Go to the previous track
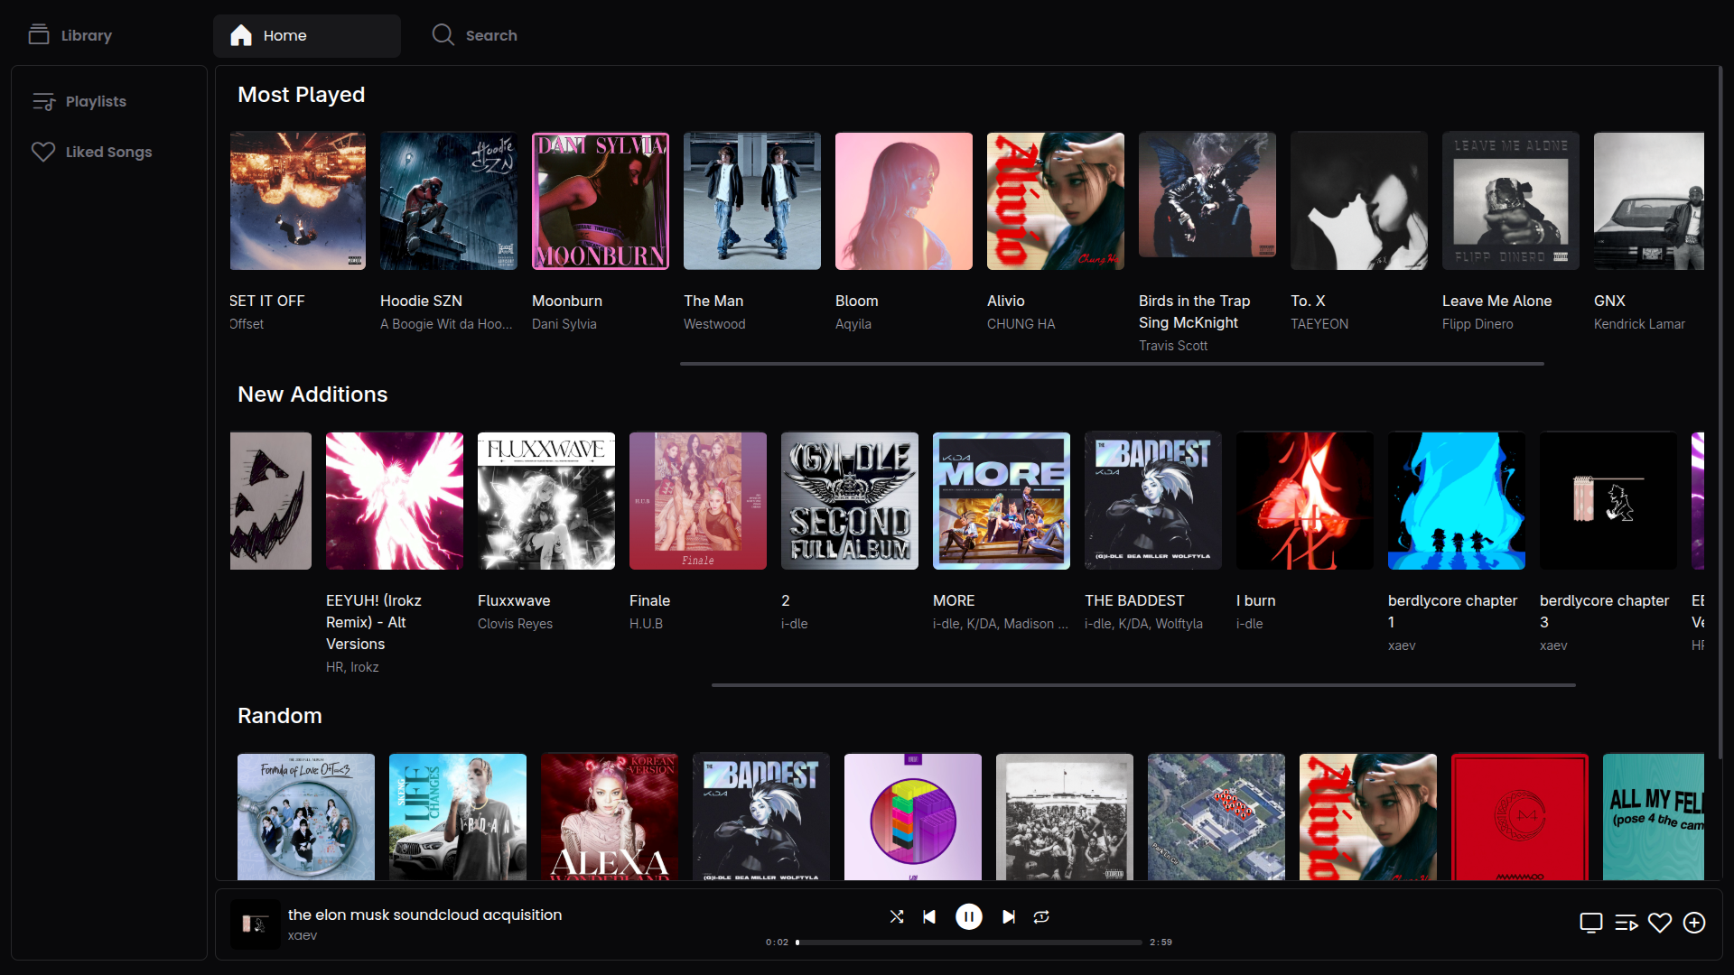 (x=929, y=916)
